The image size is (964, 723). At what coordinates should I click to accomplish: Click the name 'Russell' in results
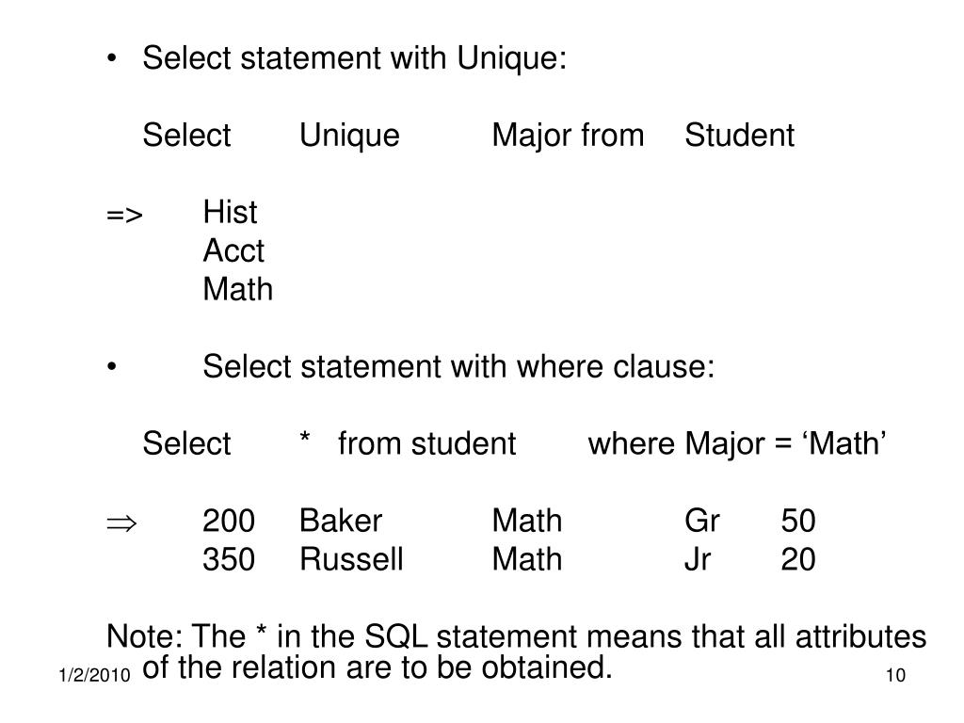(x=351, y=559)
